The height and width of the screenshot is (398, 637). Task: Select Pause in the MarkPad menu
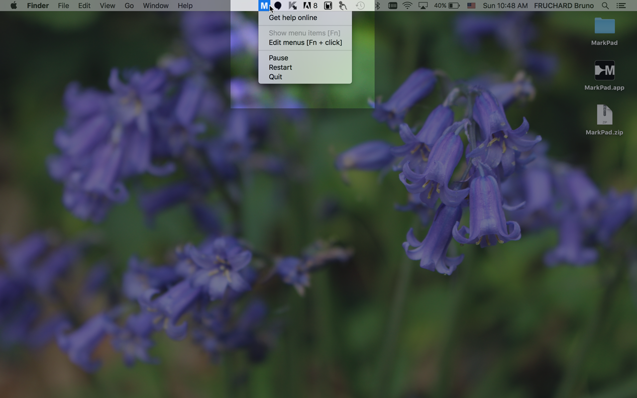[x=278, y=58]
